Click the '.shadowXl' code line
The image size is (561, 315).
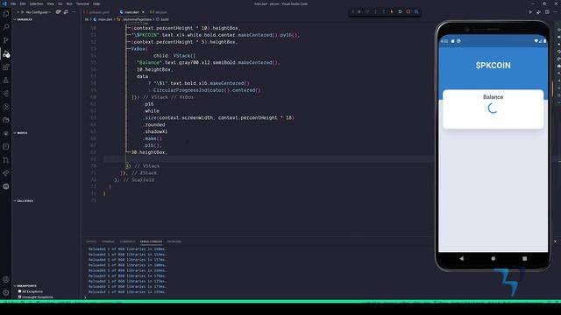point(156,131)
